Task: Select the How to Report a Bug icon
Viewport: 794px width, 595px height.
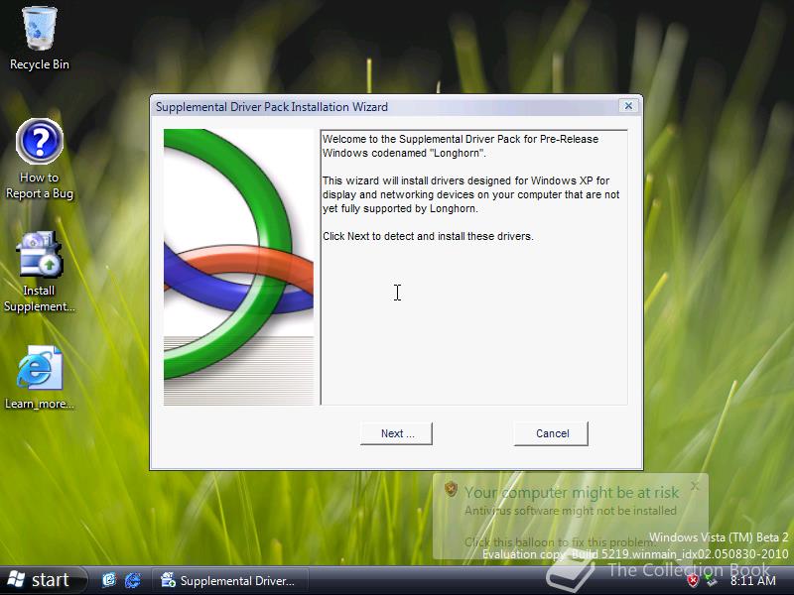Action: pos(39,160)
